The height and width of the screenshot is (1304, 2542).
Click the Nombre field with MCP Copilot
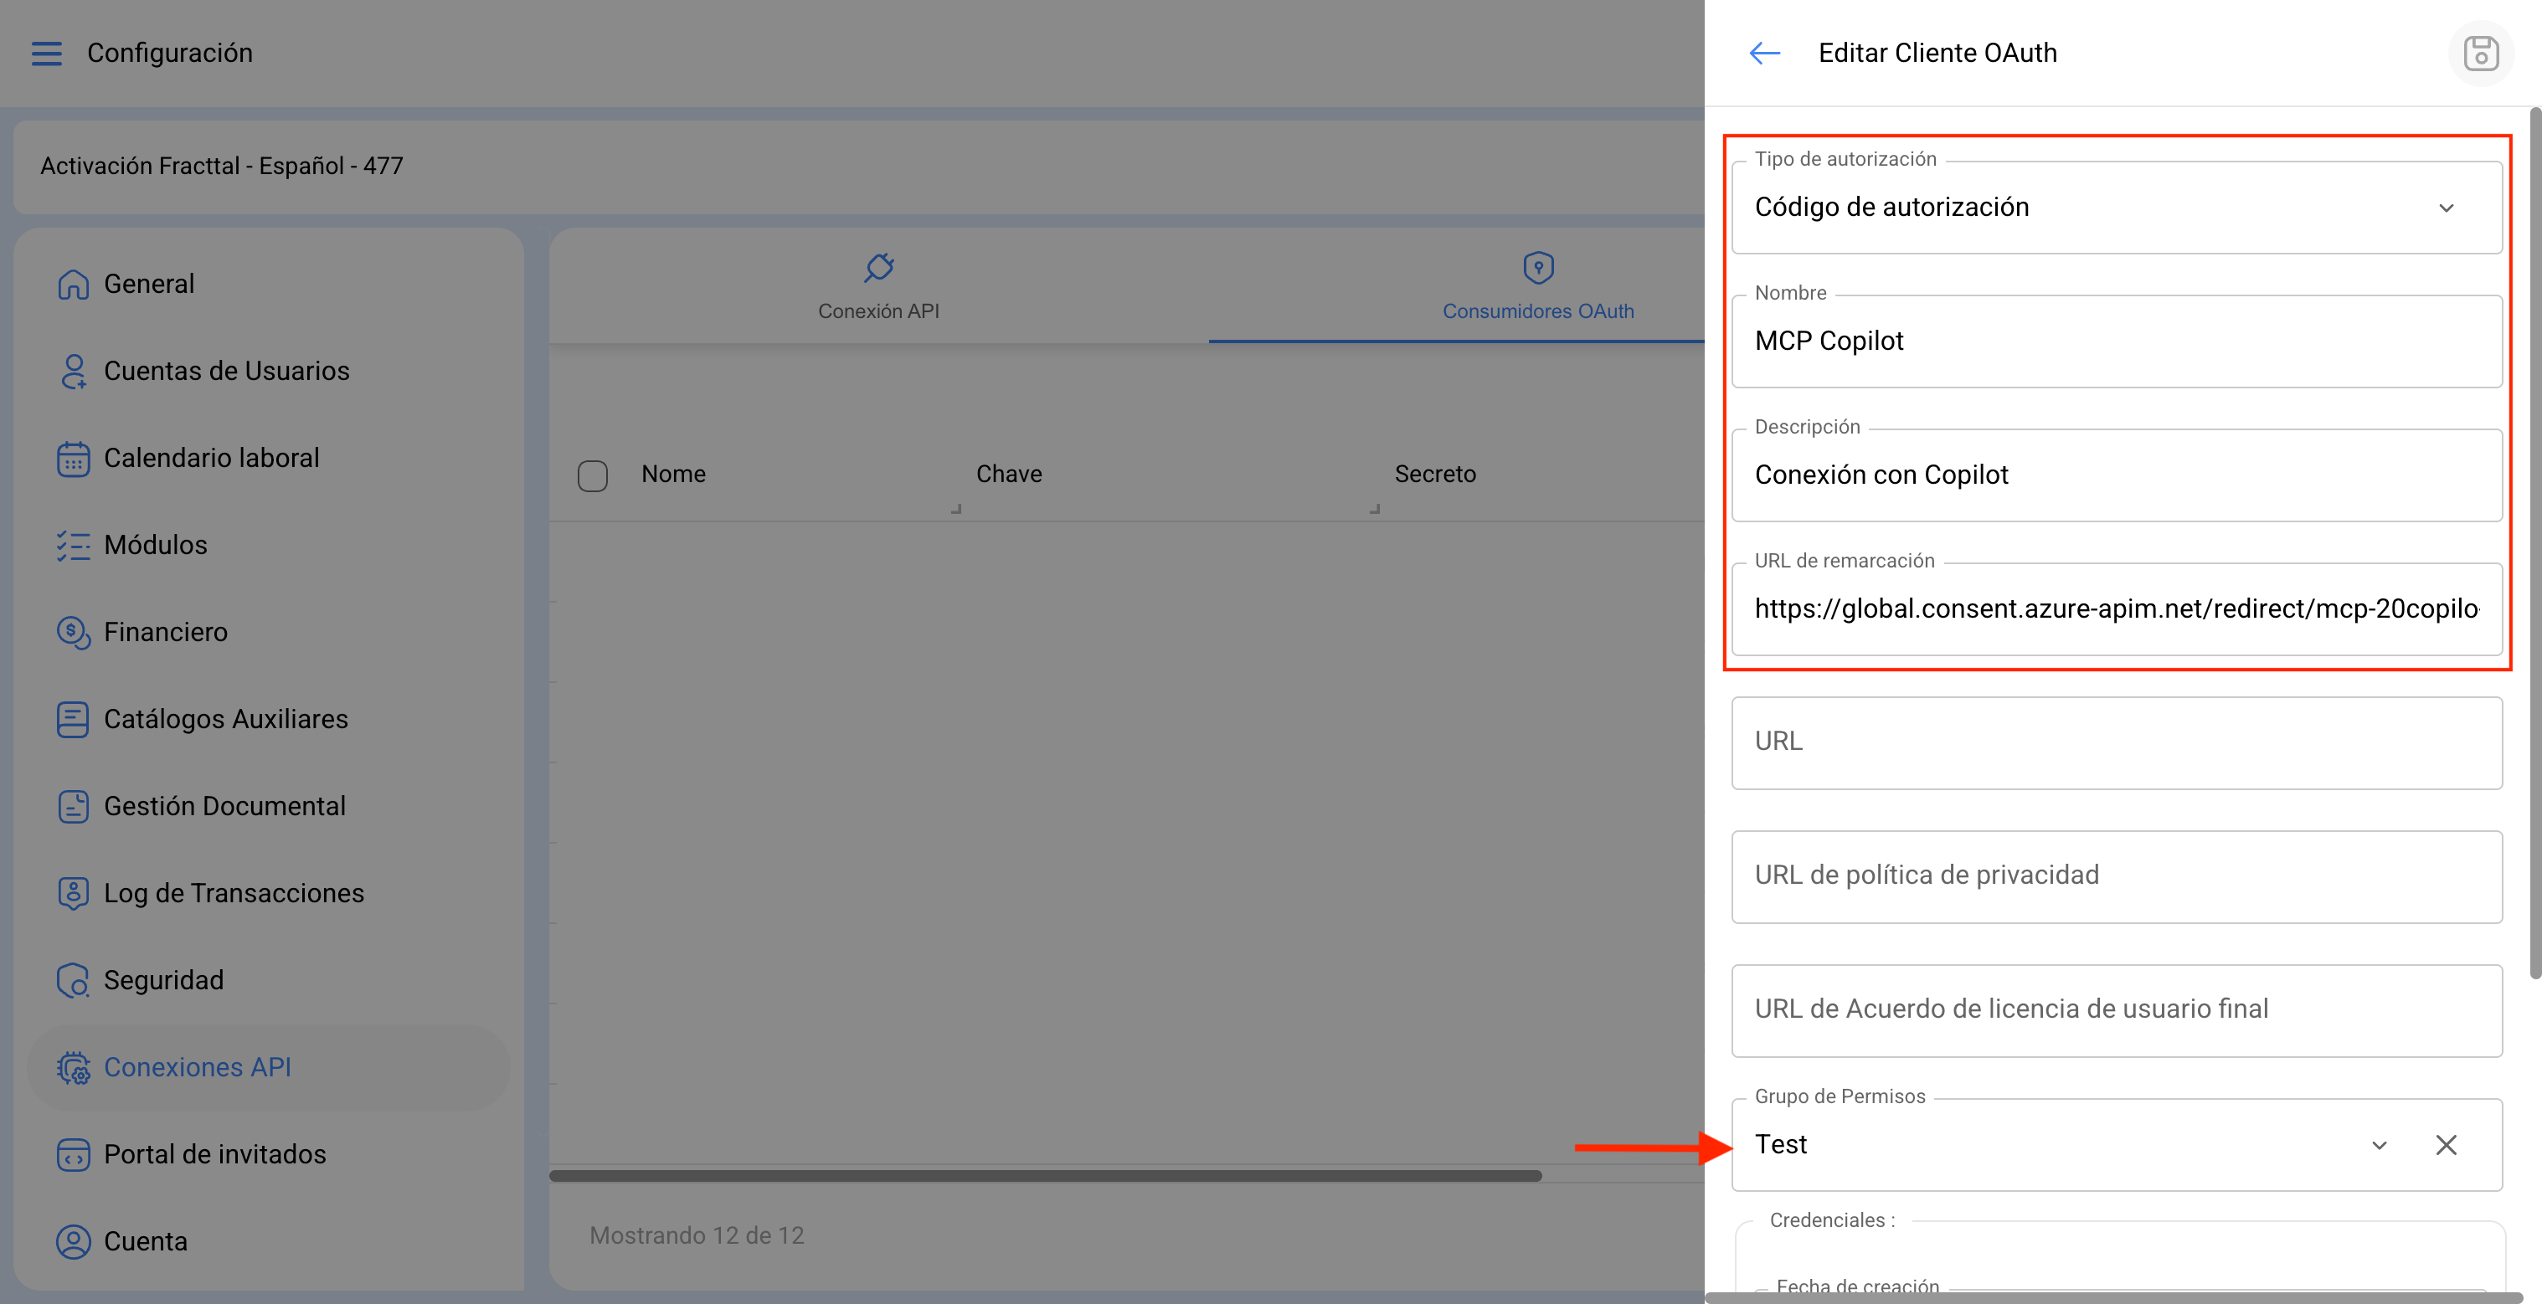coord(2116,341)
